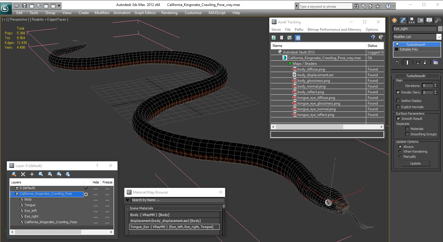This screenshot has width=443, height=242.
Task: Enable the Isoline Display checkbox
Action: (x=398, y=101)
